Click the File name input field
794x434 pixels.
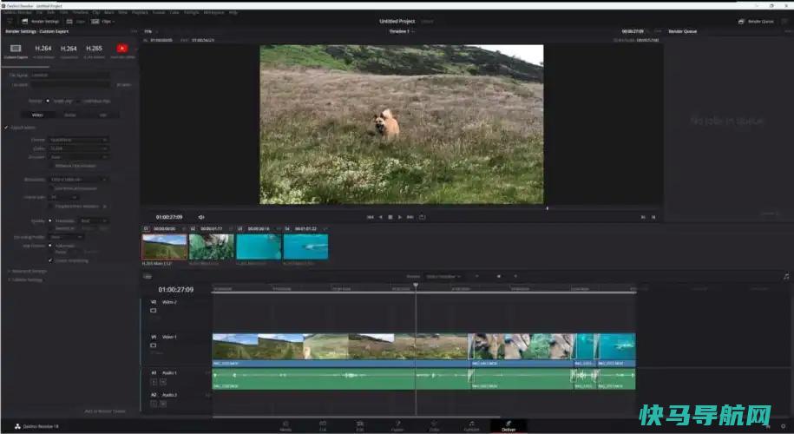click(x=70, y=75)
